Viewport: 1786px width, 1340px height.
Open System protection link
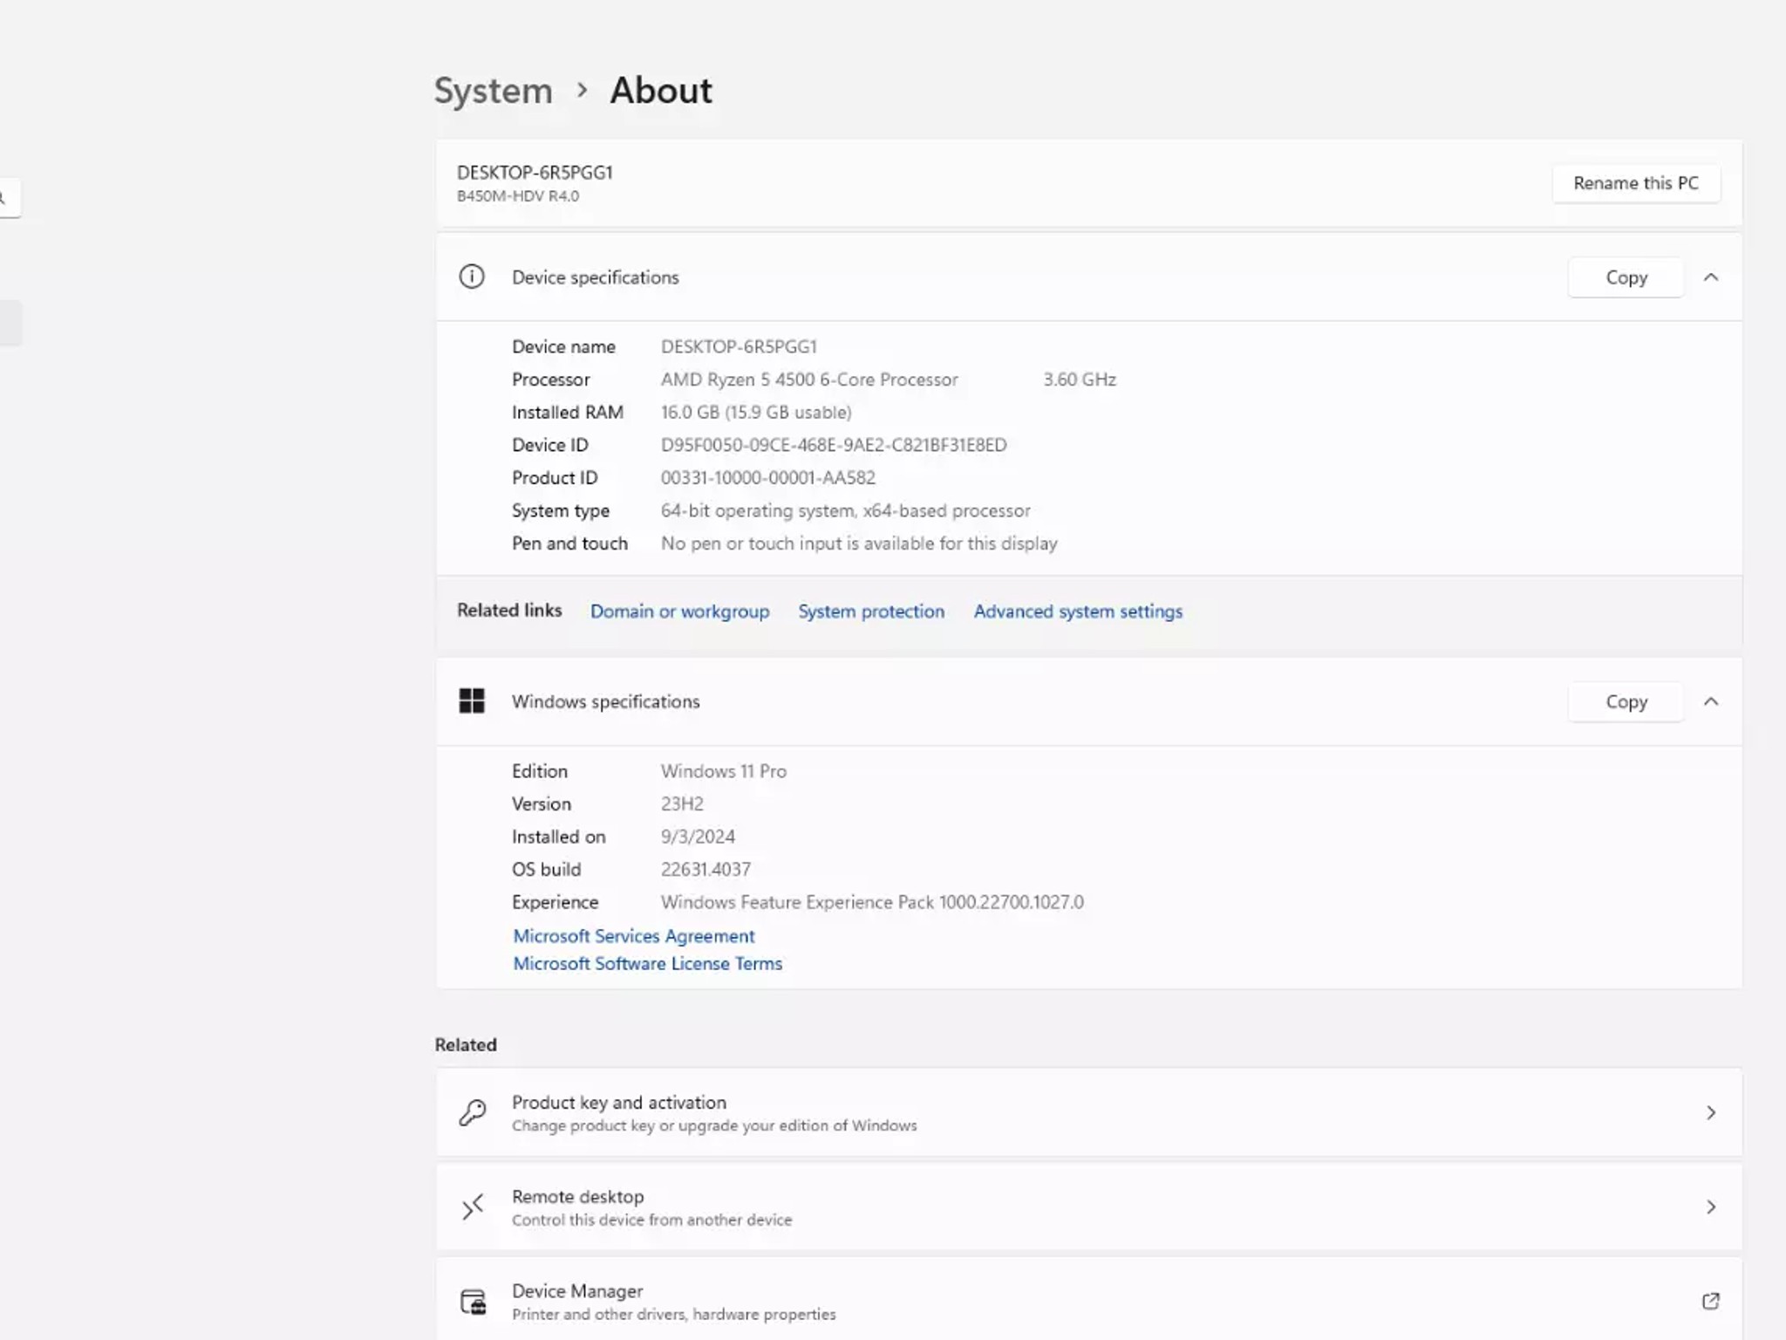(x=870, y=611)
